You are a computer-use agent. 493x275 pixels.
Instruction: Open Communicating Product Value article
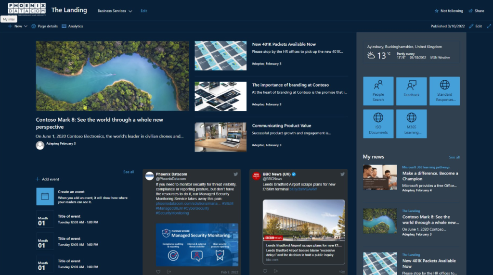(281, 125)
